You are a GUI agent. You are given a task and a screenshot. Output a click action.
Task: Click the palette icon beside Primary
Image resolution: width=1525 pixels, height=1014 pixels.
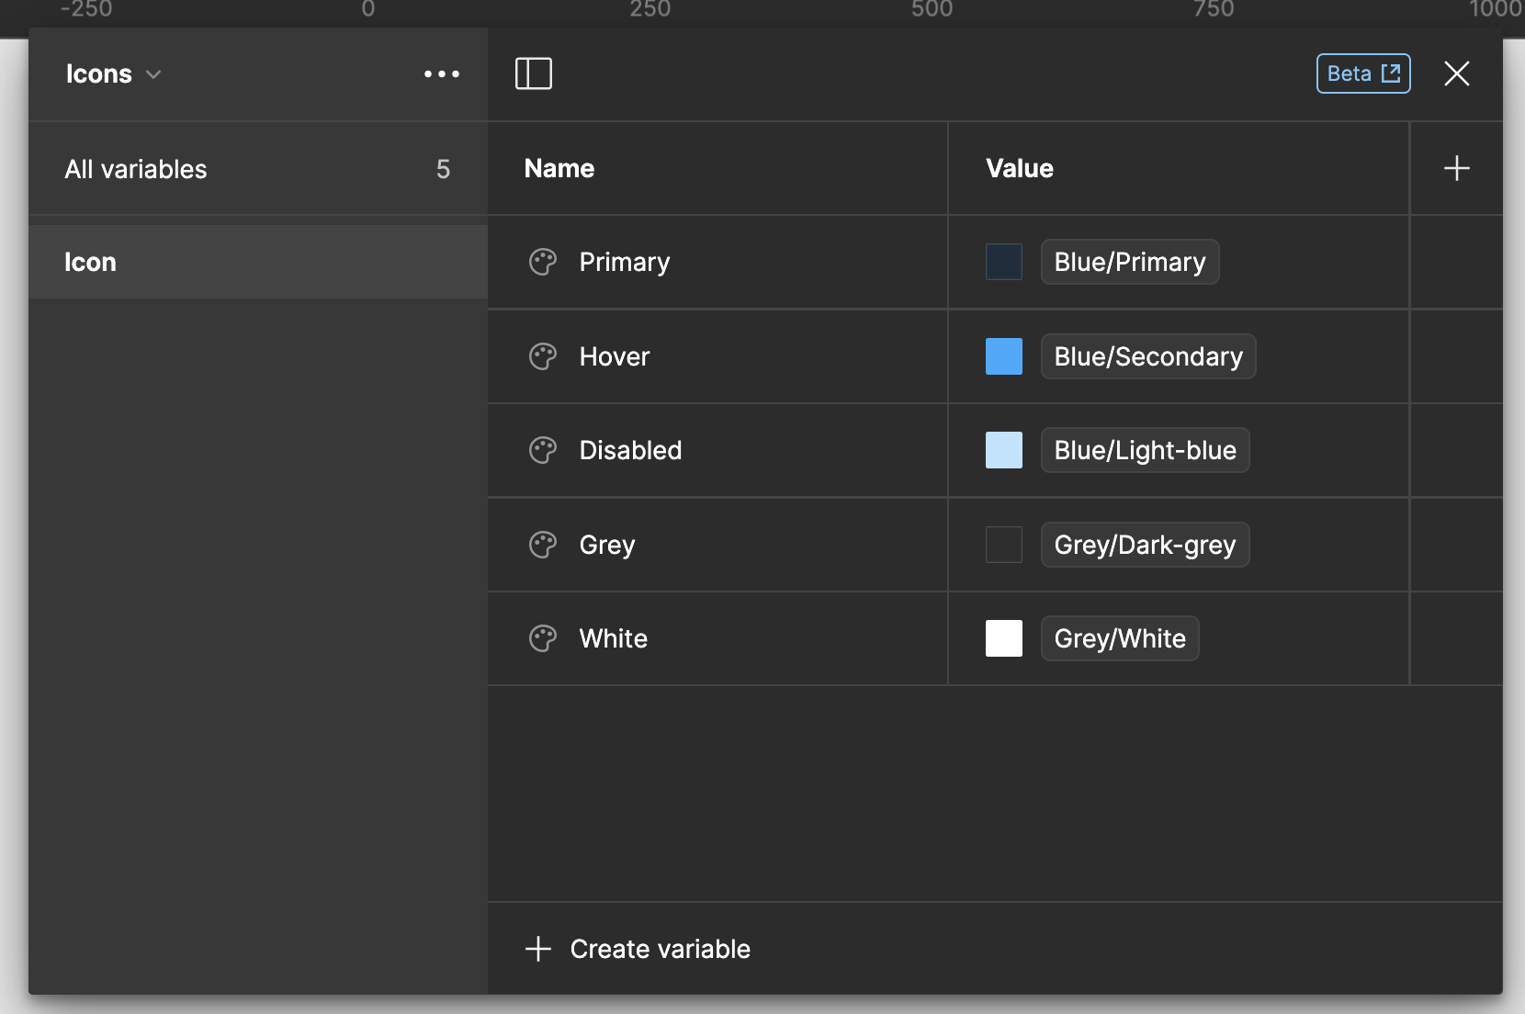pyautogui.click(x=544, y=262)
